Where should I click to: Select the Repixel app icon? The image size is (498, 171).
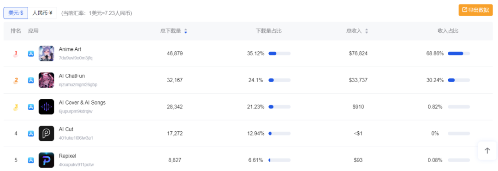[x=47, y=160]
